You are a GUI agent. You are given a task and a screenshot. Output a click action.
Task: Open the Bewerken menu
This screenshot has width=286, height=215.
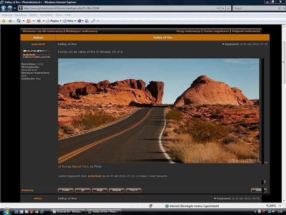coord(21,15)
